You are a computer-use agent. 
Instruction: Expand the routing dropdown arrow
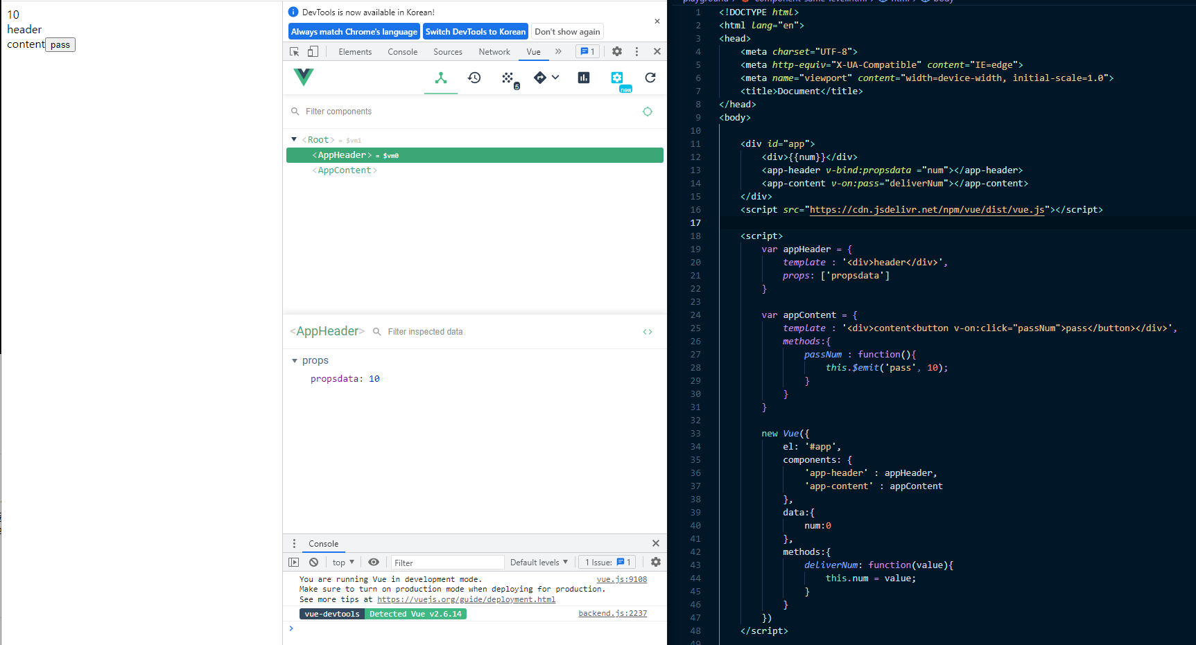point(555,78)
